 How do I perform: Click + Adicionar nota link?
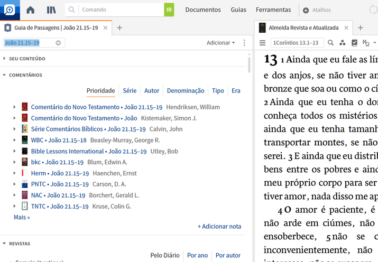click(219, 227)
